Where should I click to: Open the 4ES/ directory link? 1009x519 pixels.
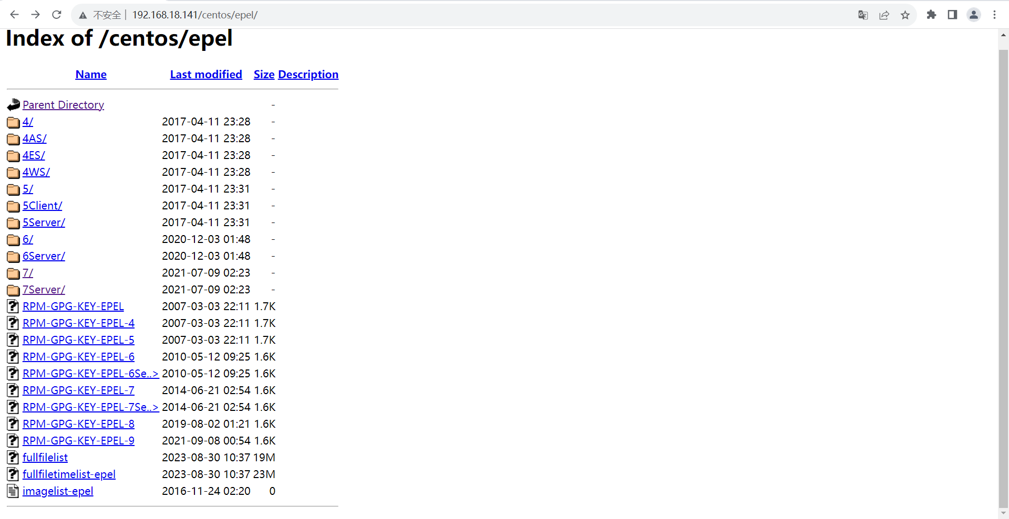point(34,155)
